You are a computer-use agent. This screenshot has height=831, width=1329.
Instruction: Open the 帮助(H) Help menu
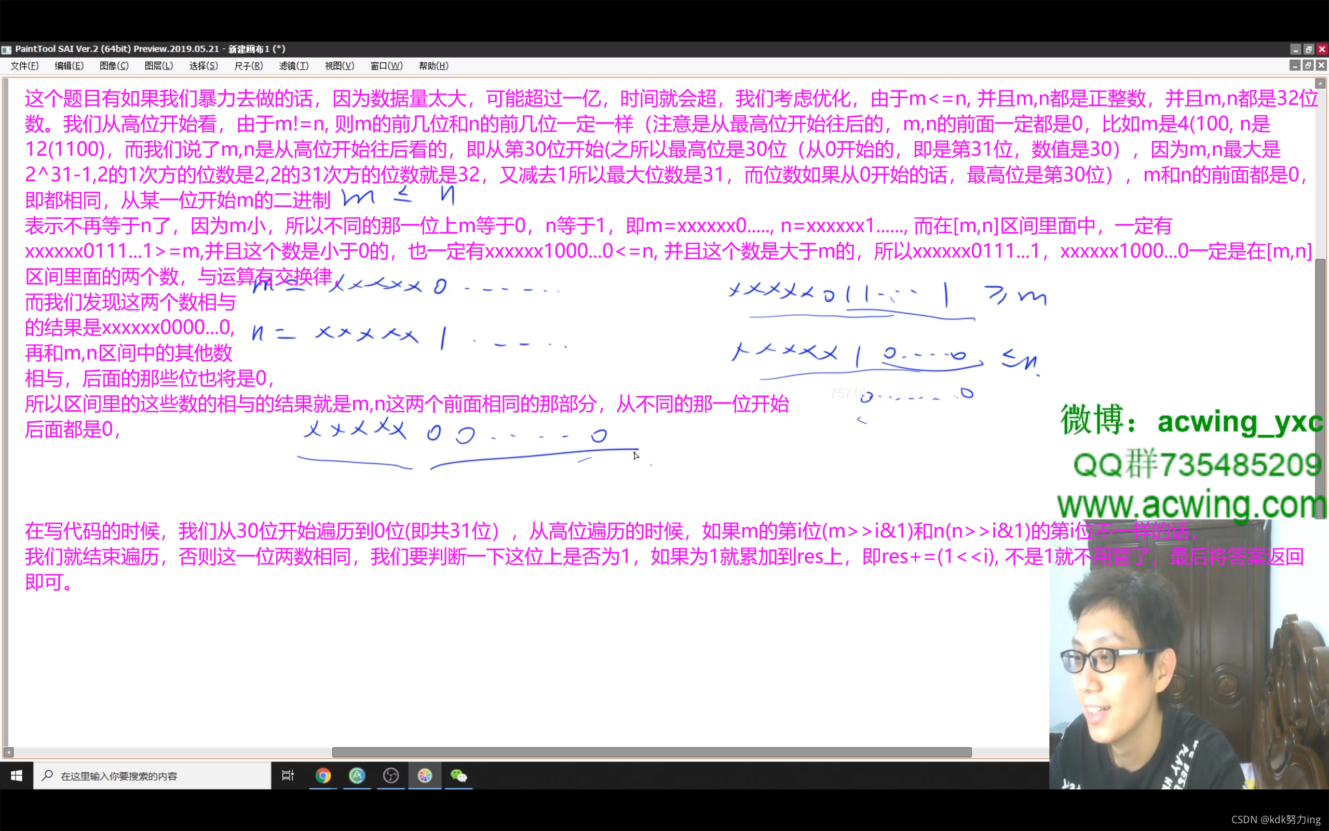[433, 66]
